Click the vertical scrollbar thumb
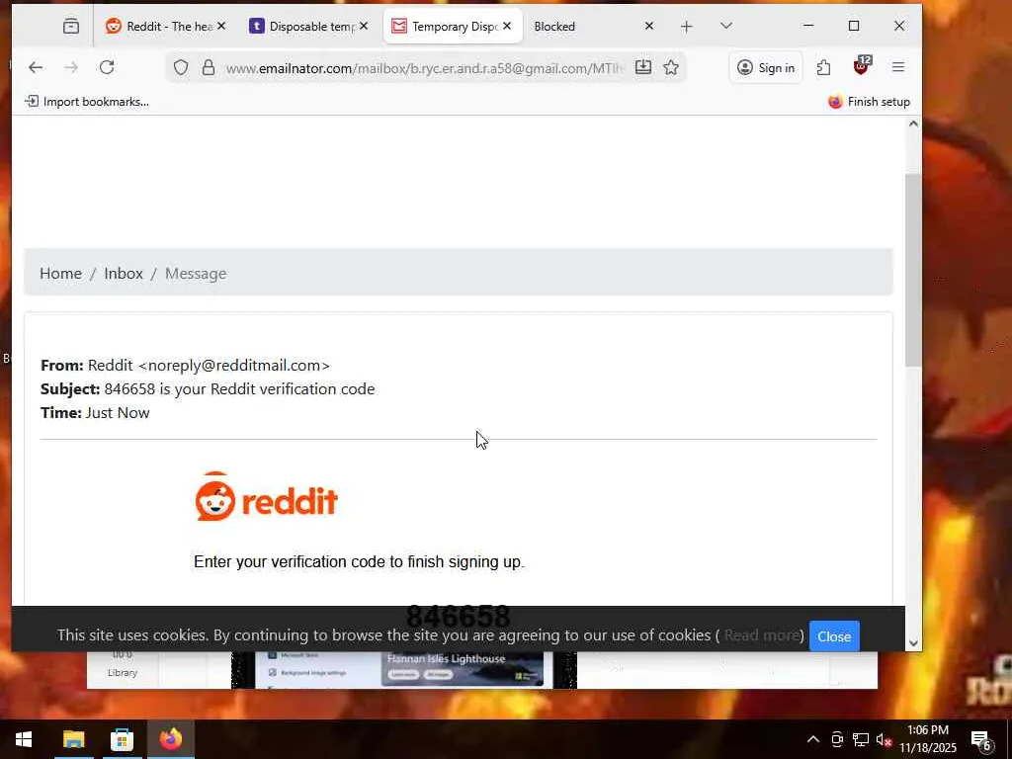Image resolution: width=1012 pixels, height=759 pixels. [x=913, y=271]
